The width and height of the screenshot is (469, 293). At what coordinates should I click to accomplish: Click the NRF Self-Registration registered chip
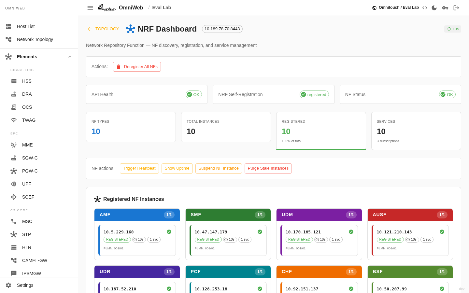[314, 94]
